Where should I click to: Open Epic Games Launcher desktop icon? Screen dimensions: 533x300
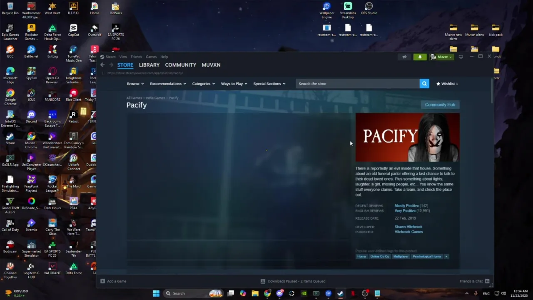(x=10, y=32)
